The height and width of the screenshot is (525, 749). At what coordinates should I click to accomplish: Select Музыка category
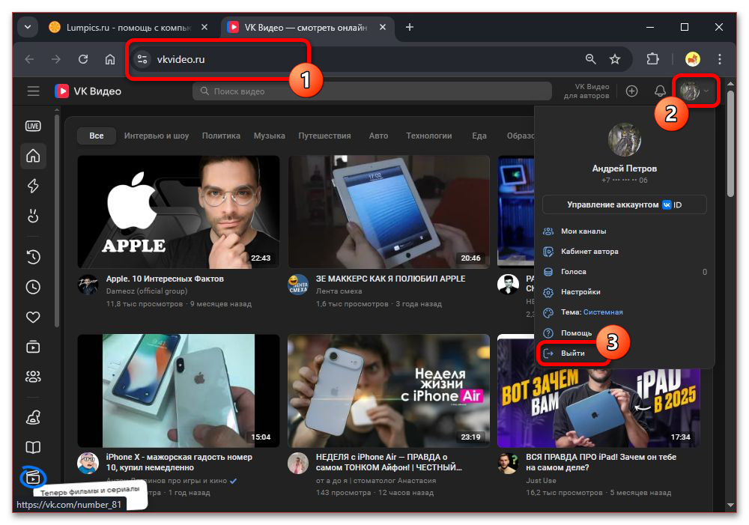[270, 136]
